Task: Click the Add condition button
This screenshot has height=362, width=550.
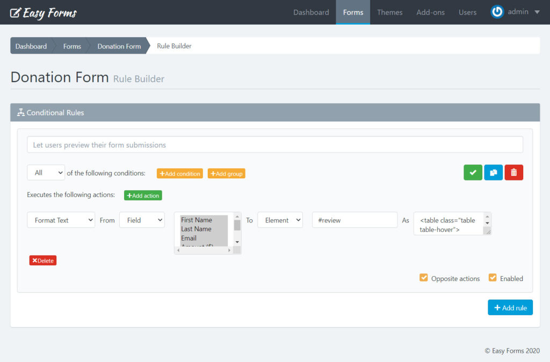Action: 179,173
